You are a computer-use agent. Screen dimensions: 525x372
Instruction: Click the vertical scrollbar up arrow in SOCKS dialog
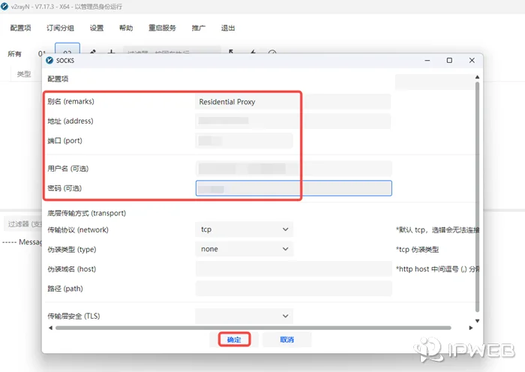click(x=478, y=77)
